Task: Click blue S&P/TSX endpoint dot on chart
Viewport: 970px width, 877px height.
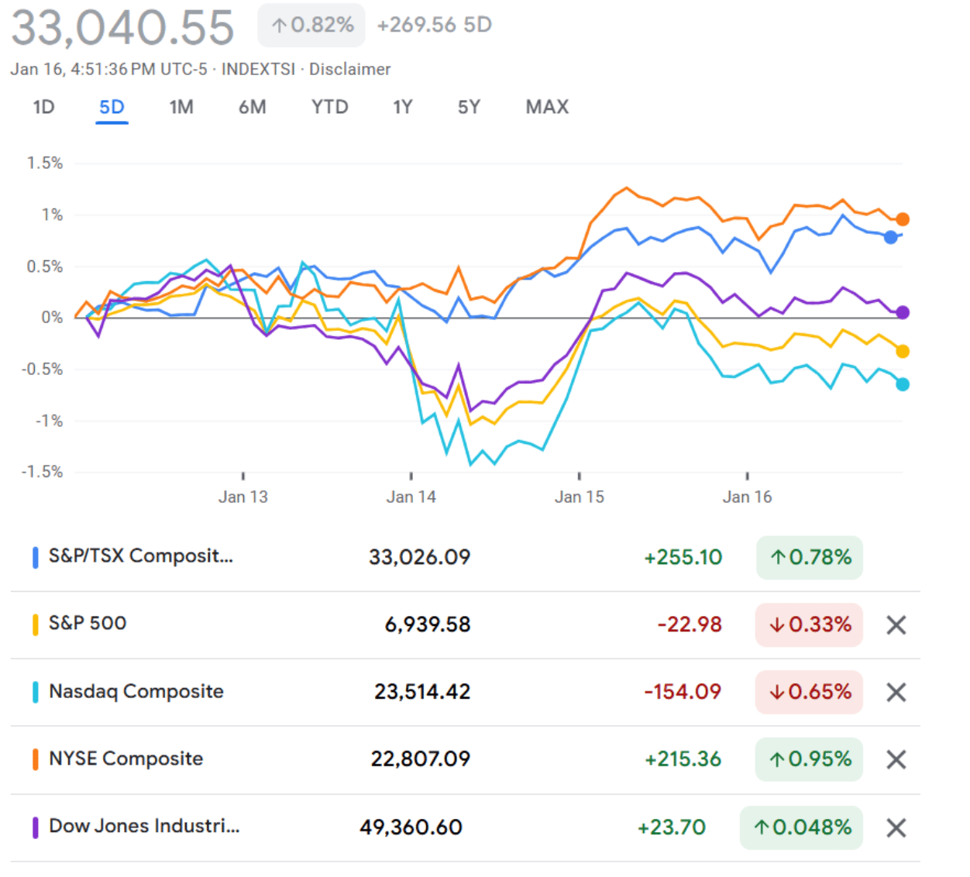Action: pyautogui.click(x=891, y=237)
